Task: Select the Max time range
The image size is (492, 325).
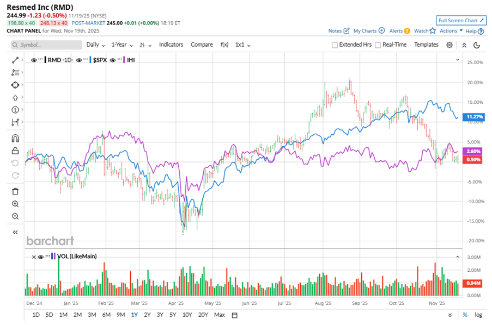Action: tap(220, 315)
